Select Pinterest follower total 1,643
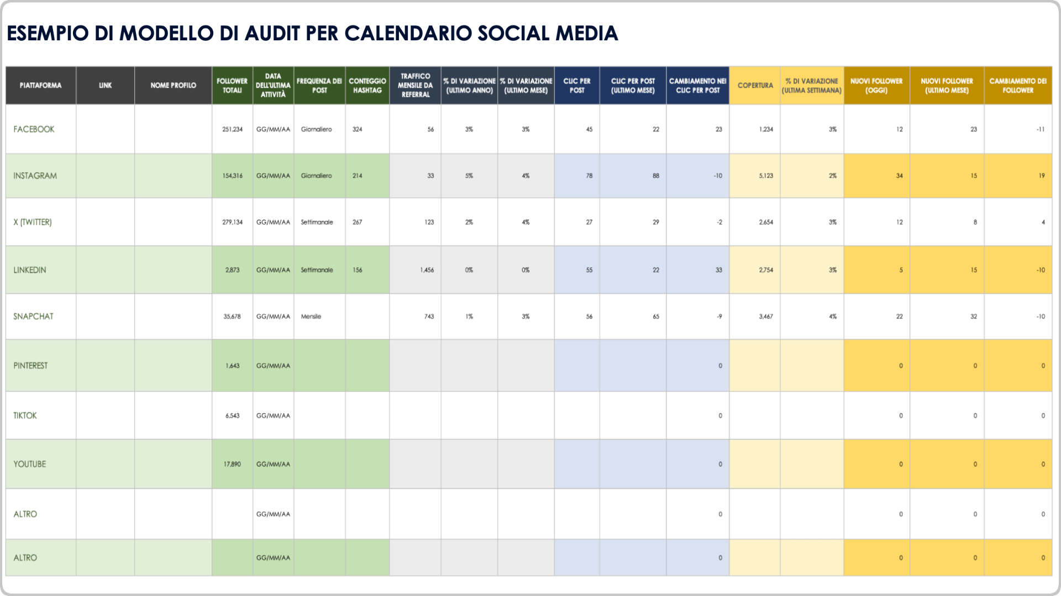Screen dimensions: 1061x596 233,365
